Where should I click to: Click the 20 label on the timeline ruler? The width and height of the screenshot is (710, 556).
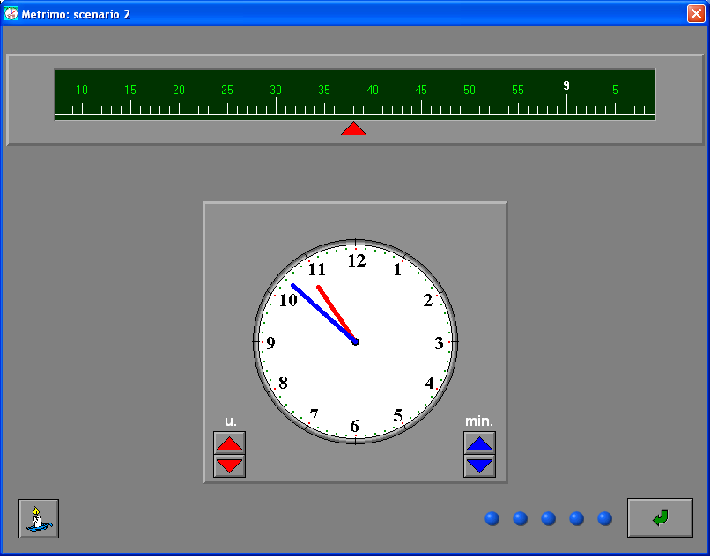[179, 90]
